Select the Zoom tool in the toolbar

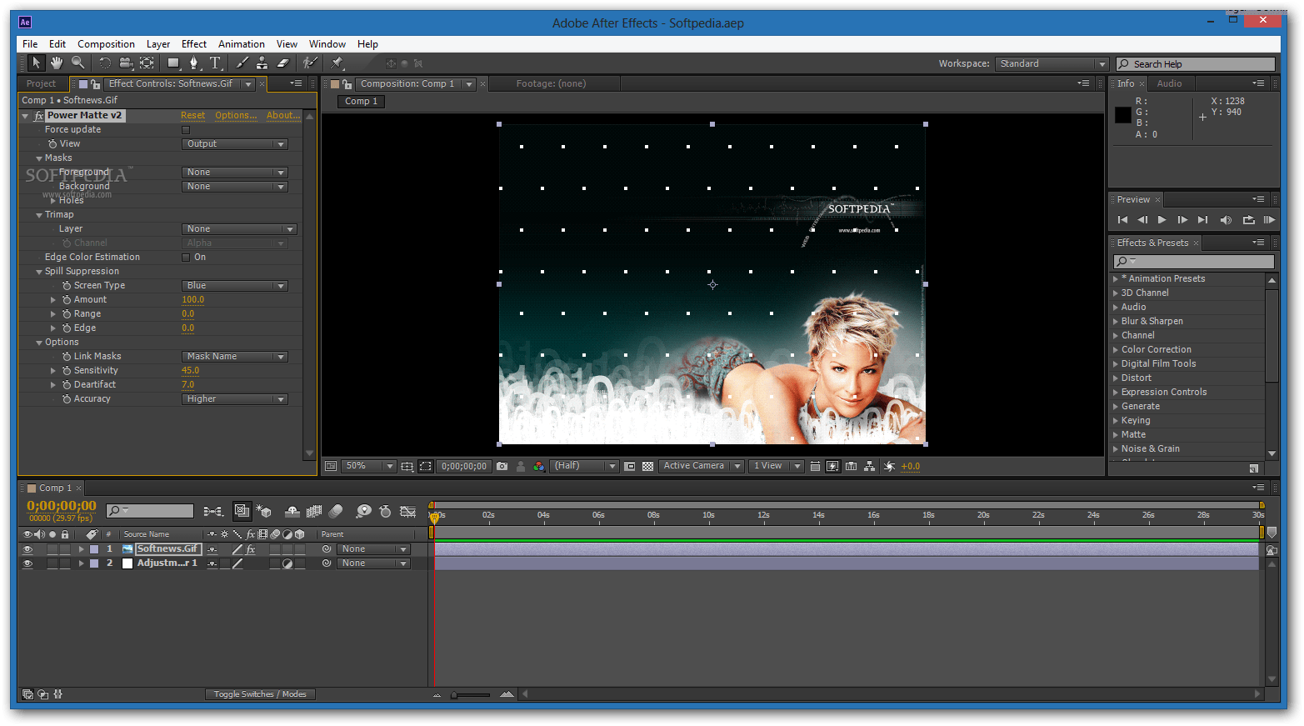(x=76, y=63)
